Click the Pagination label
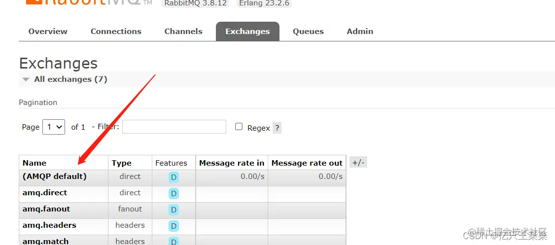 [38, 103]
